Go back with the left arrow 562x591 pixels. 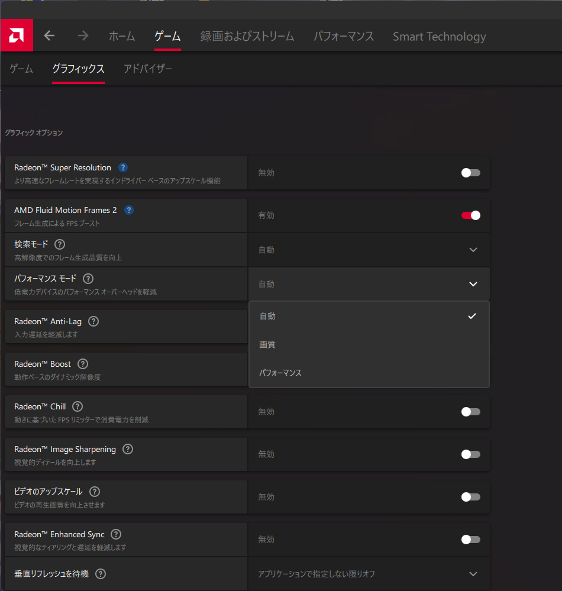pos(49,36)
